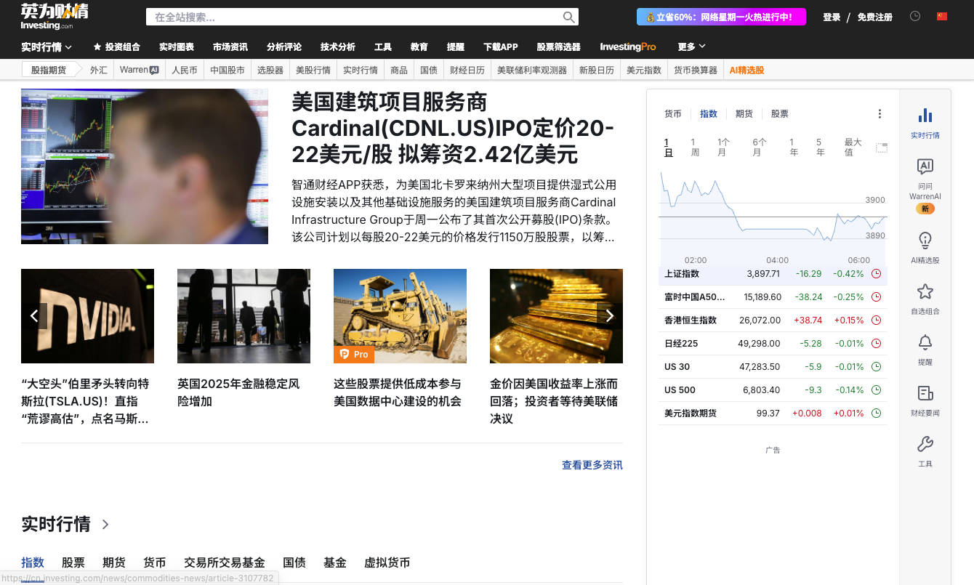Open the three-dot menu in the quotes panel

click(x=880, y=113)
